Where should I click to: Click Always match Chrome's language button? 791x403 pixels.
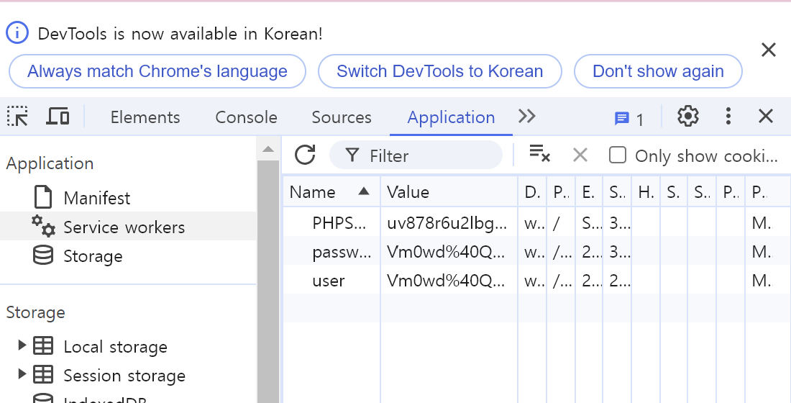[157, 71]
